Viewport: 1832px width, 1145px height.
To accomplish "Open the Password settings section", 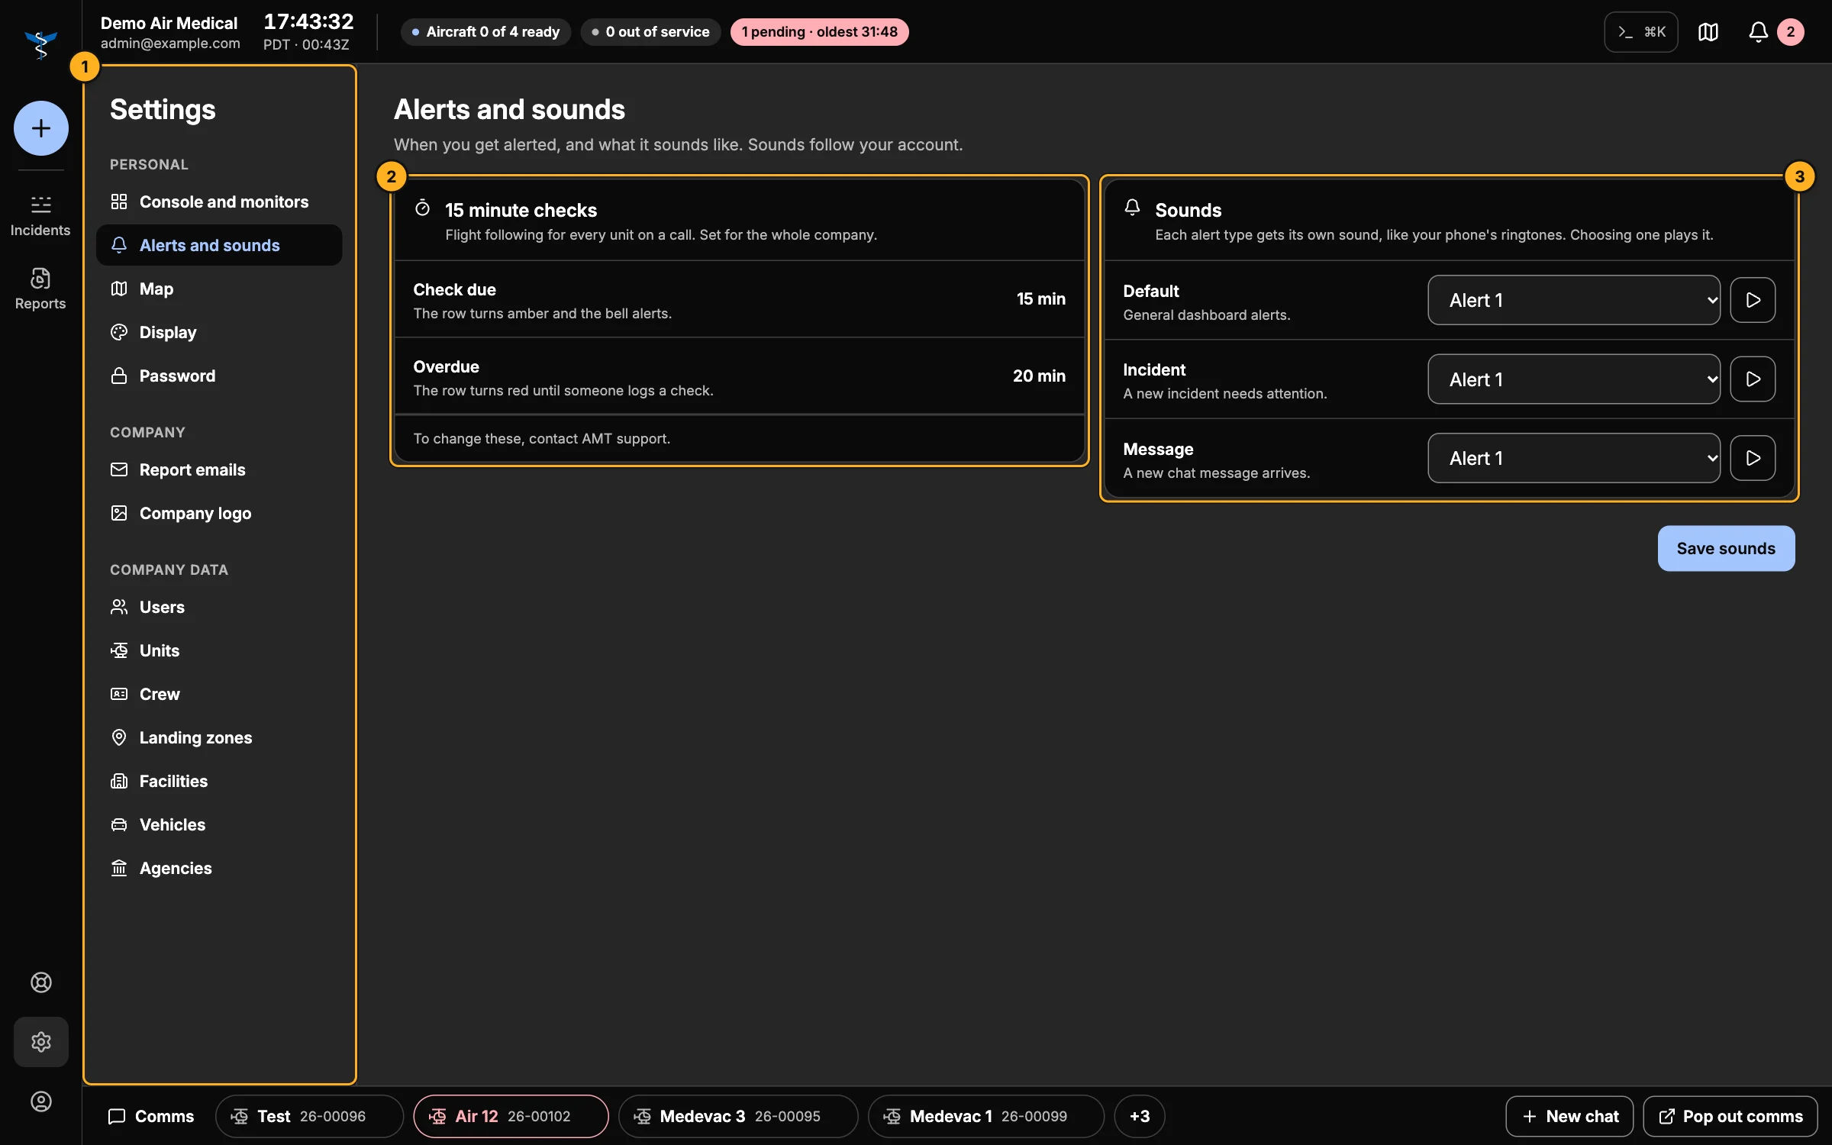I will [219, 376].
